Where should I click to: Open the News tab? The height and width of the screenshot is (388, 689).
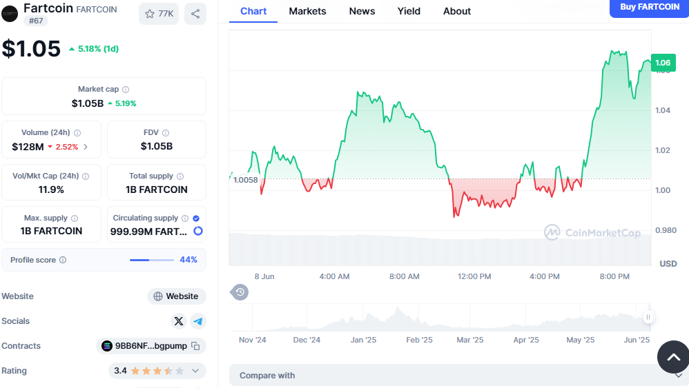pyautogui.click(x=362, y=12)
